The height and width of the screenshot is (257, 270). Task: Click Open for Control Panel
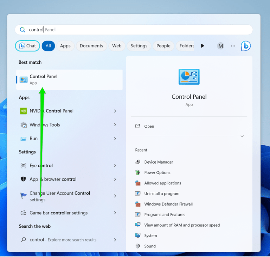pos(149,126)
